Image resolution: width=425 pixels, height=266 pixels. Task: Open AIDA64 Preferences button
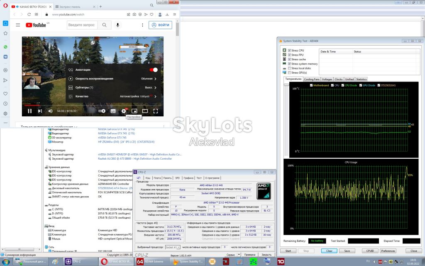[388, 251]
